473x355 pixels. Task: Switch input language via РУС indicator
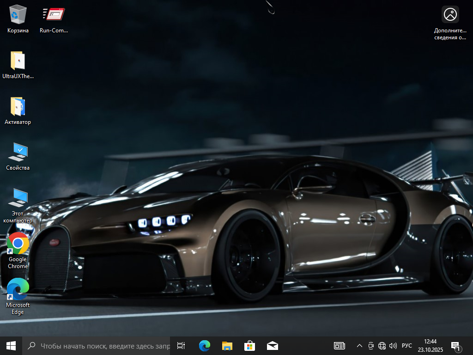(407, 345)
